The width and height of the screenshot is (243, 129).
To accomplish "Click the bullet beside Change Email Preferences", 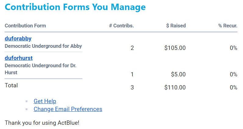I will pyautogui.click(x=27, y=109).
